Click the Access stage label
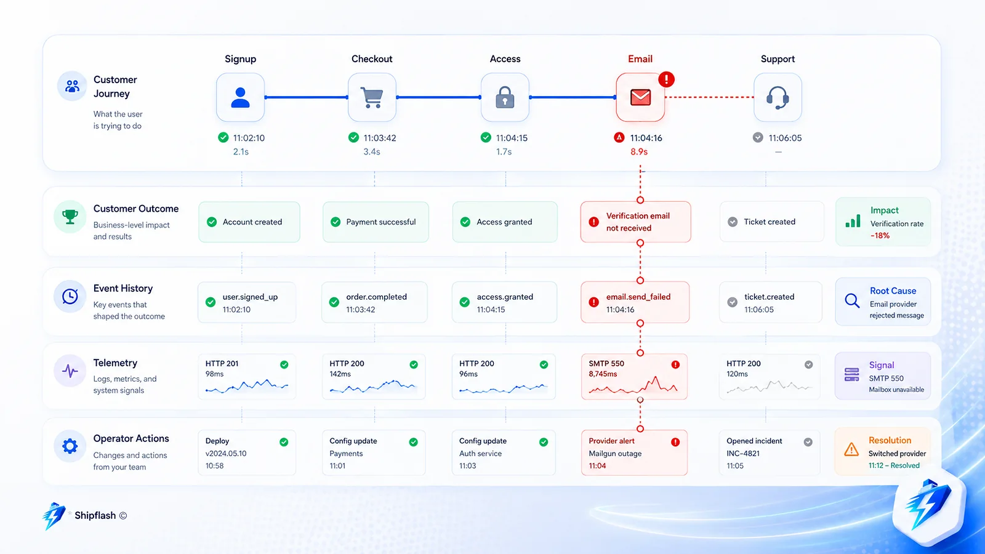Viewport: 985px width, 554px height. click(x=505, y=59)
